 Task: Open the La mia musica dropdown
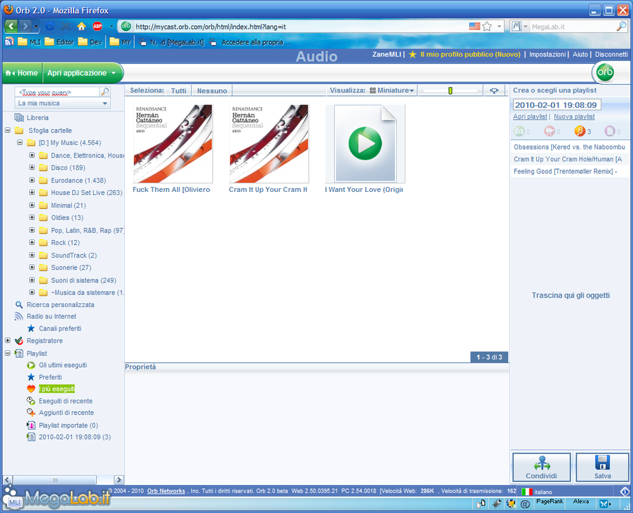tap(62, 103)
